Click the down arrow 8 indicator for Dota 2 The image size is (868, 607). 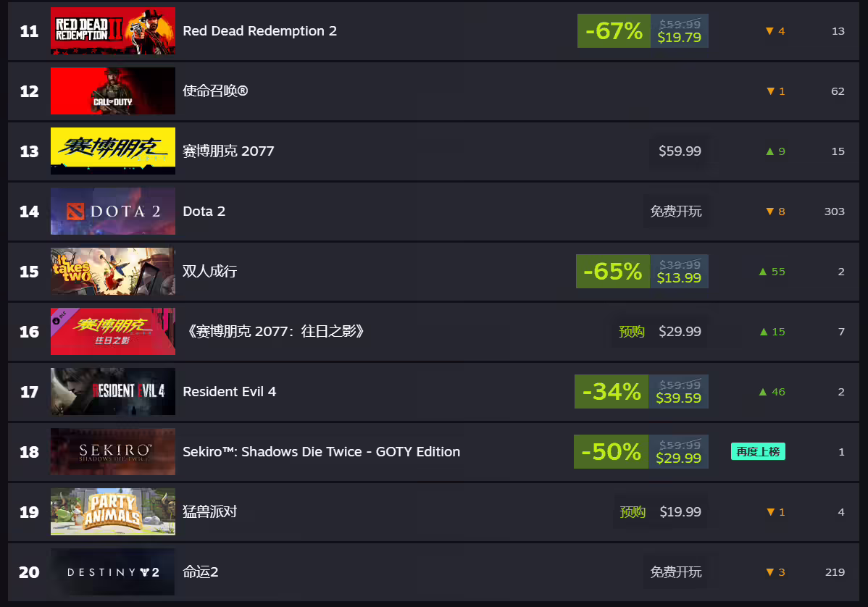(x=775, y=212)
